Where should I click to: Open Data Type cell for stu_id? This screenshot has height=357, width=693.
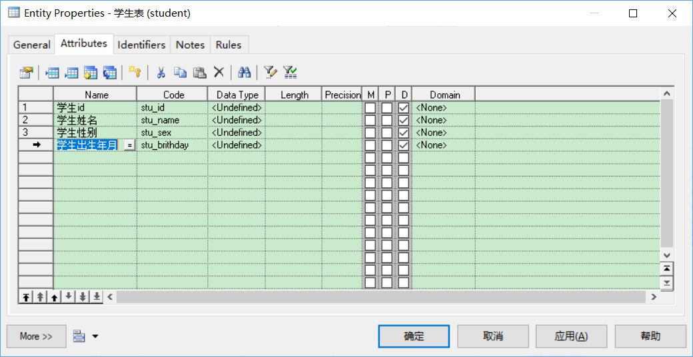tap(237, 107)
